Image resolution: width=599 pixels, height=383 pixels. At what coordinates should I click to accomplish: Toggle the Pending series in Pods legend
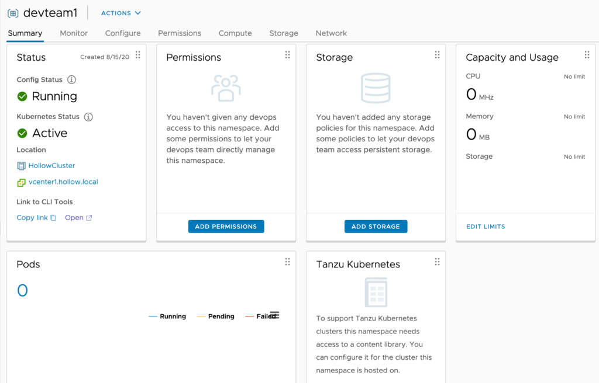click(x=215, y=316)
